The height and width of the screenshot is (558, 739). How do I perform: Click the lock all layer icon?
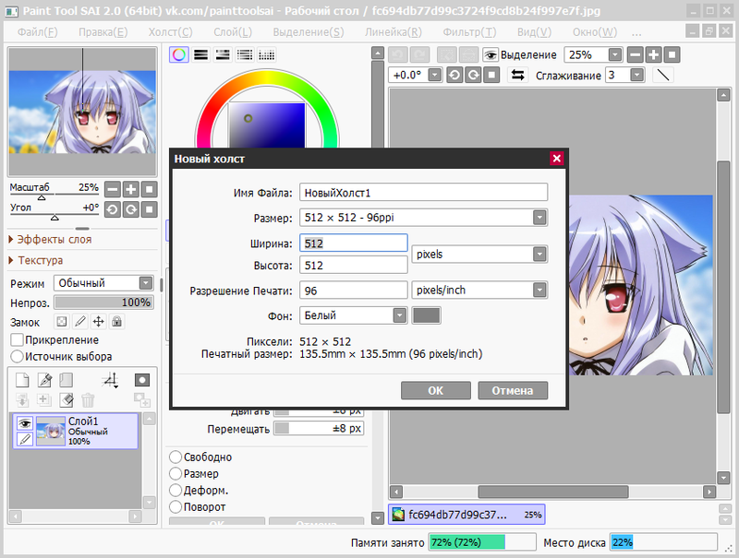coord(118,322)
